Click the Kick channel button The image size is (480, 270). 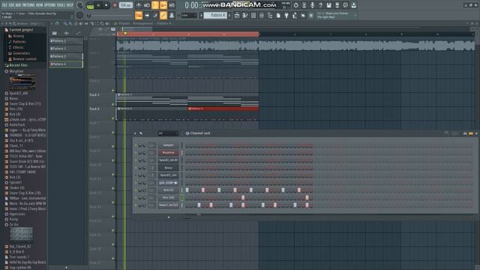click(168, 190)
